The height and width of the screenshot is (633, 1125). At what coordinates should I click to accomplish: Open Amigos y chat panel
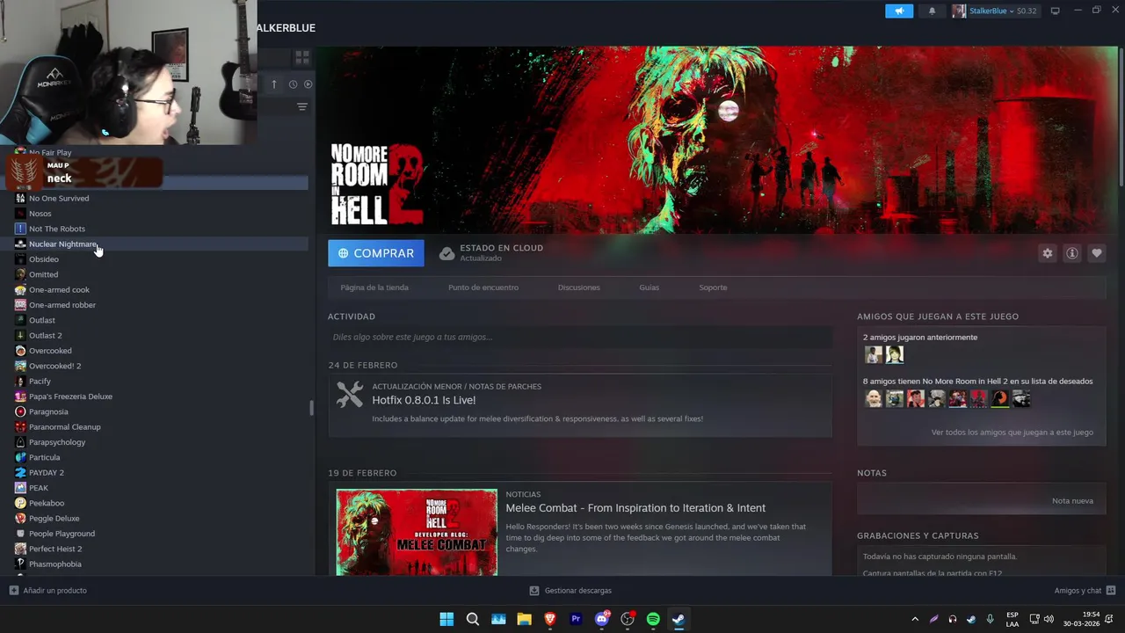pos(1085,591)
